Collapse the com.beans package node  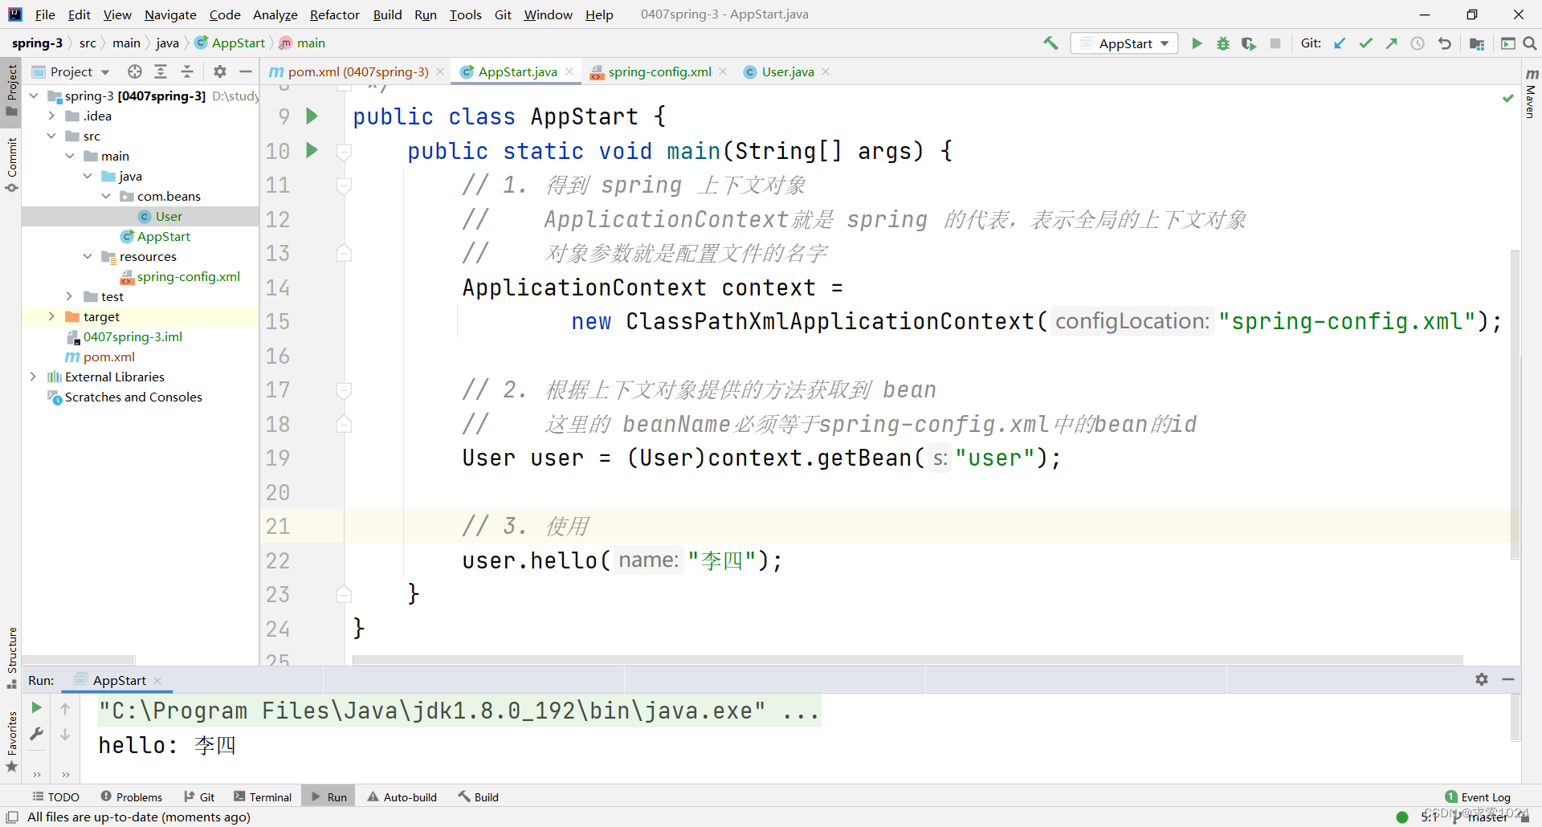106,196
